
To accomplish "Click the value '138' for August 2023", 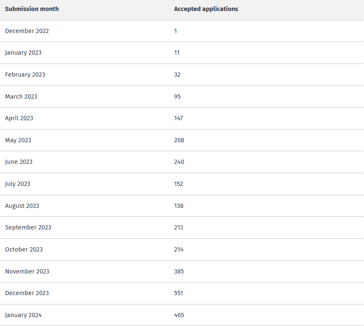I will (179, 206).
